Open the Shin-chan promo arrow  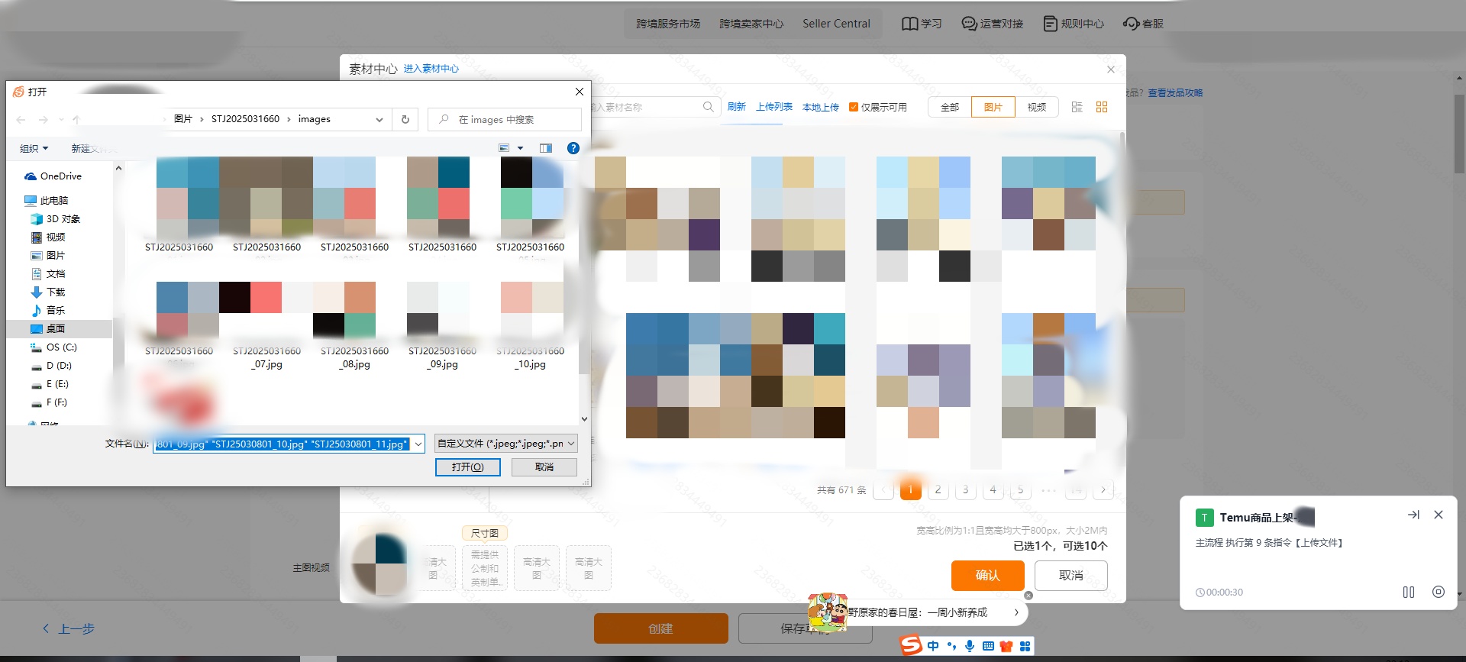pos(1016,612)
